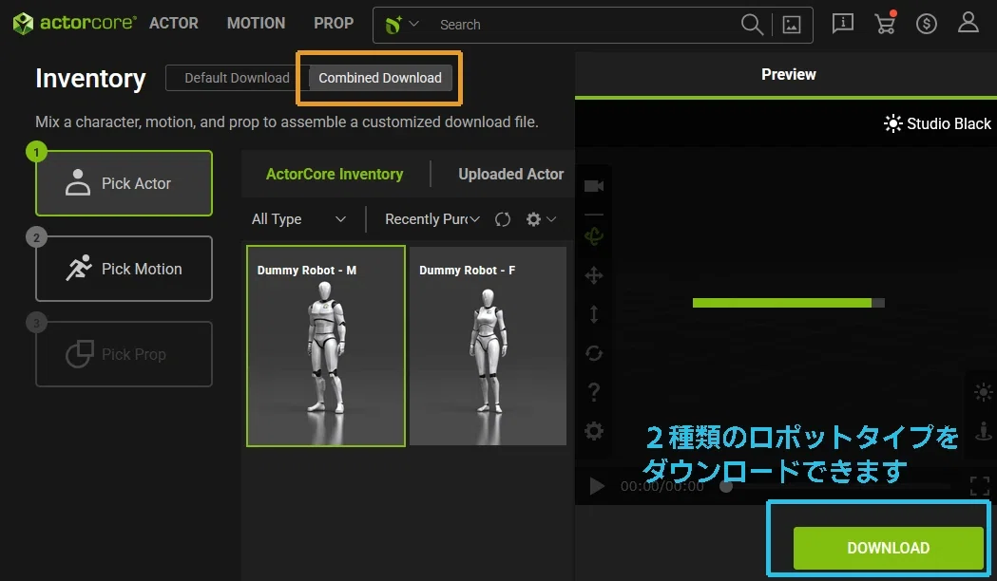Open the inventory gear settings dropdown
997x581 pixels.
541,219
